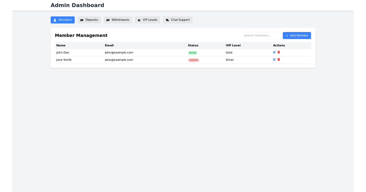This screenshot has width=366, height=192.
Task: Toggle Jane Smith's Inactive status badge
Action: click(193, 60)
